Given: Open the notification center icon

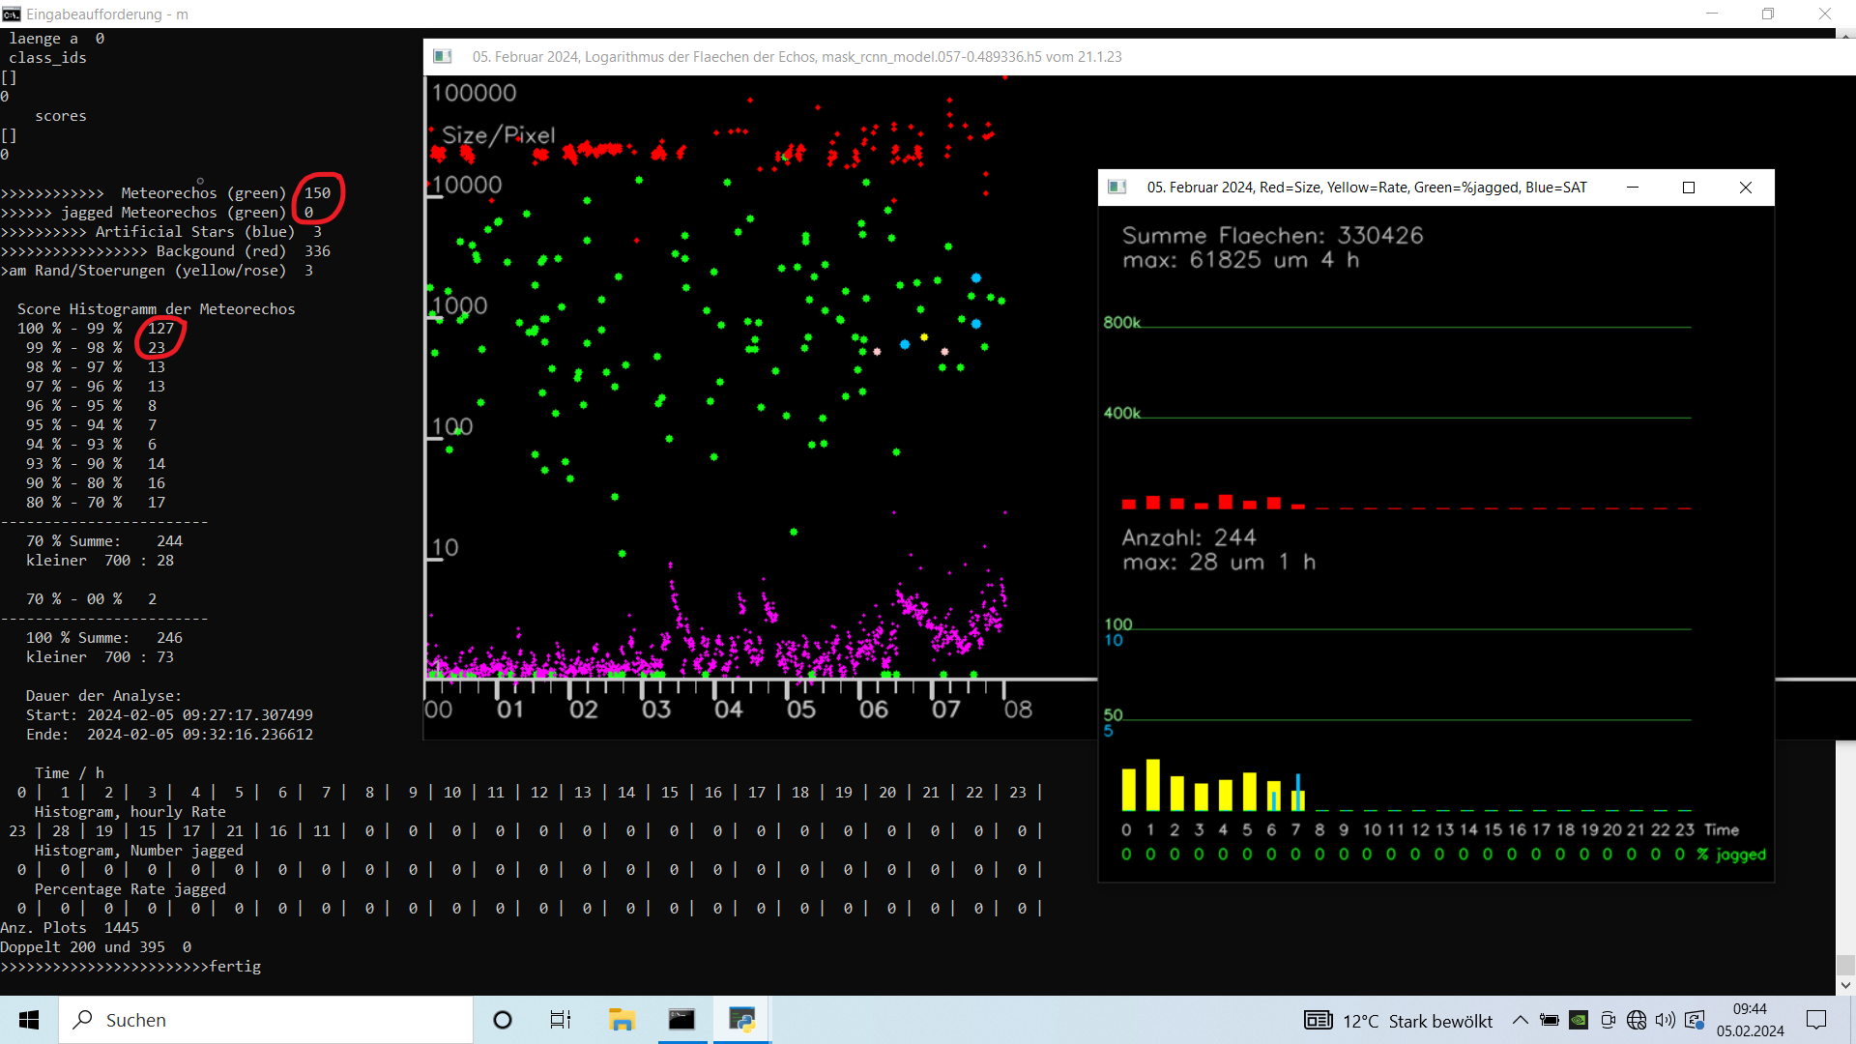Looking at the screenshot, I should coord(1816,1020).
